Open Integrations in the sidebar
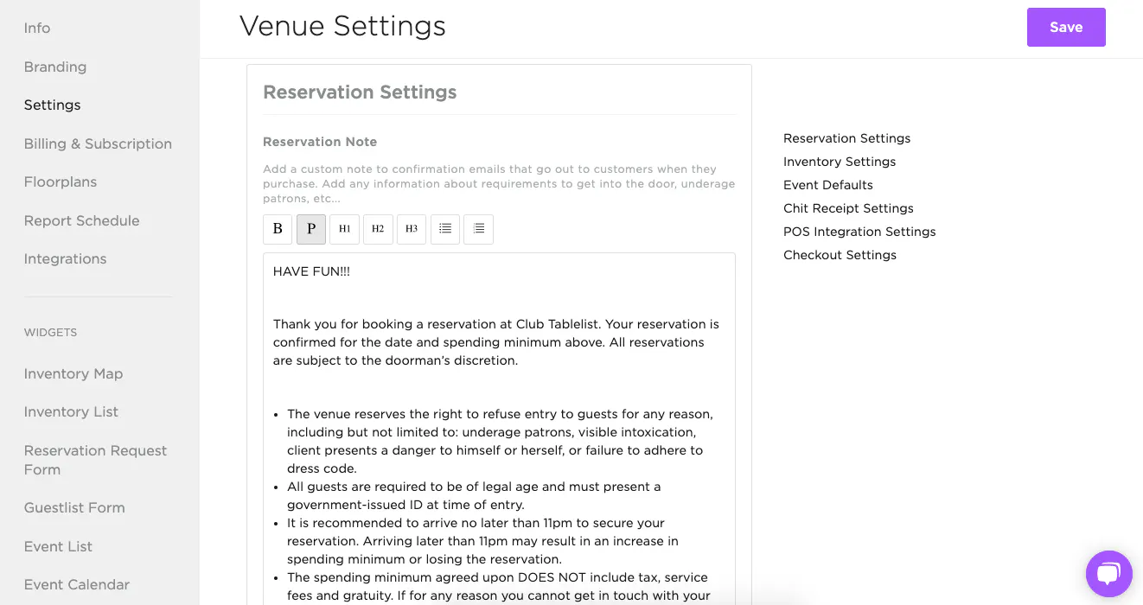The image size is (1143, 605). (x=65, y=259)
